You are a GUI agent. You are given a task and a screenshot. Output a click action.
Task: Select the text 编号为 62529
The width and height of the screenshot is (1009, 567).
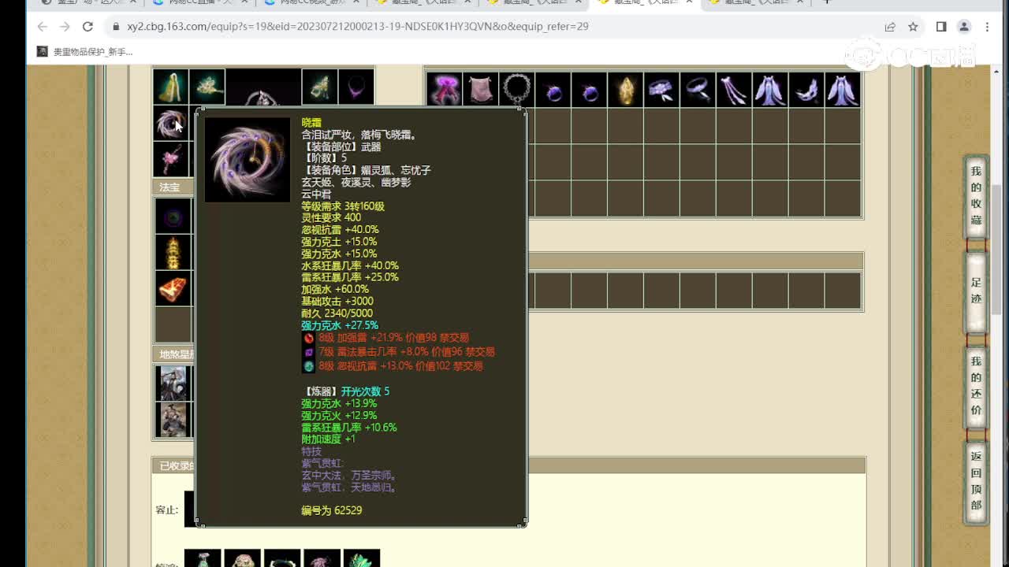332,510
